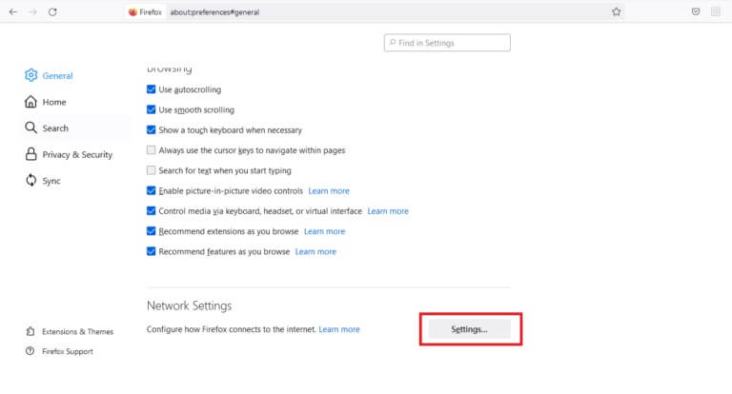The image size is (732, 394).
Task: Click the Firefox logo in address bar
Action: pyautogui.click(x=132, y=12)
